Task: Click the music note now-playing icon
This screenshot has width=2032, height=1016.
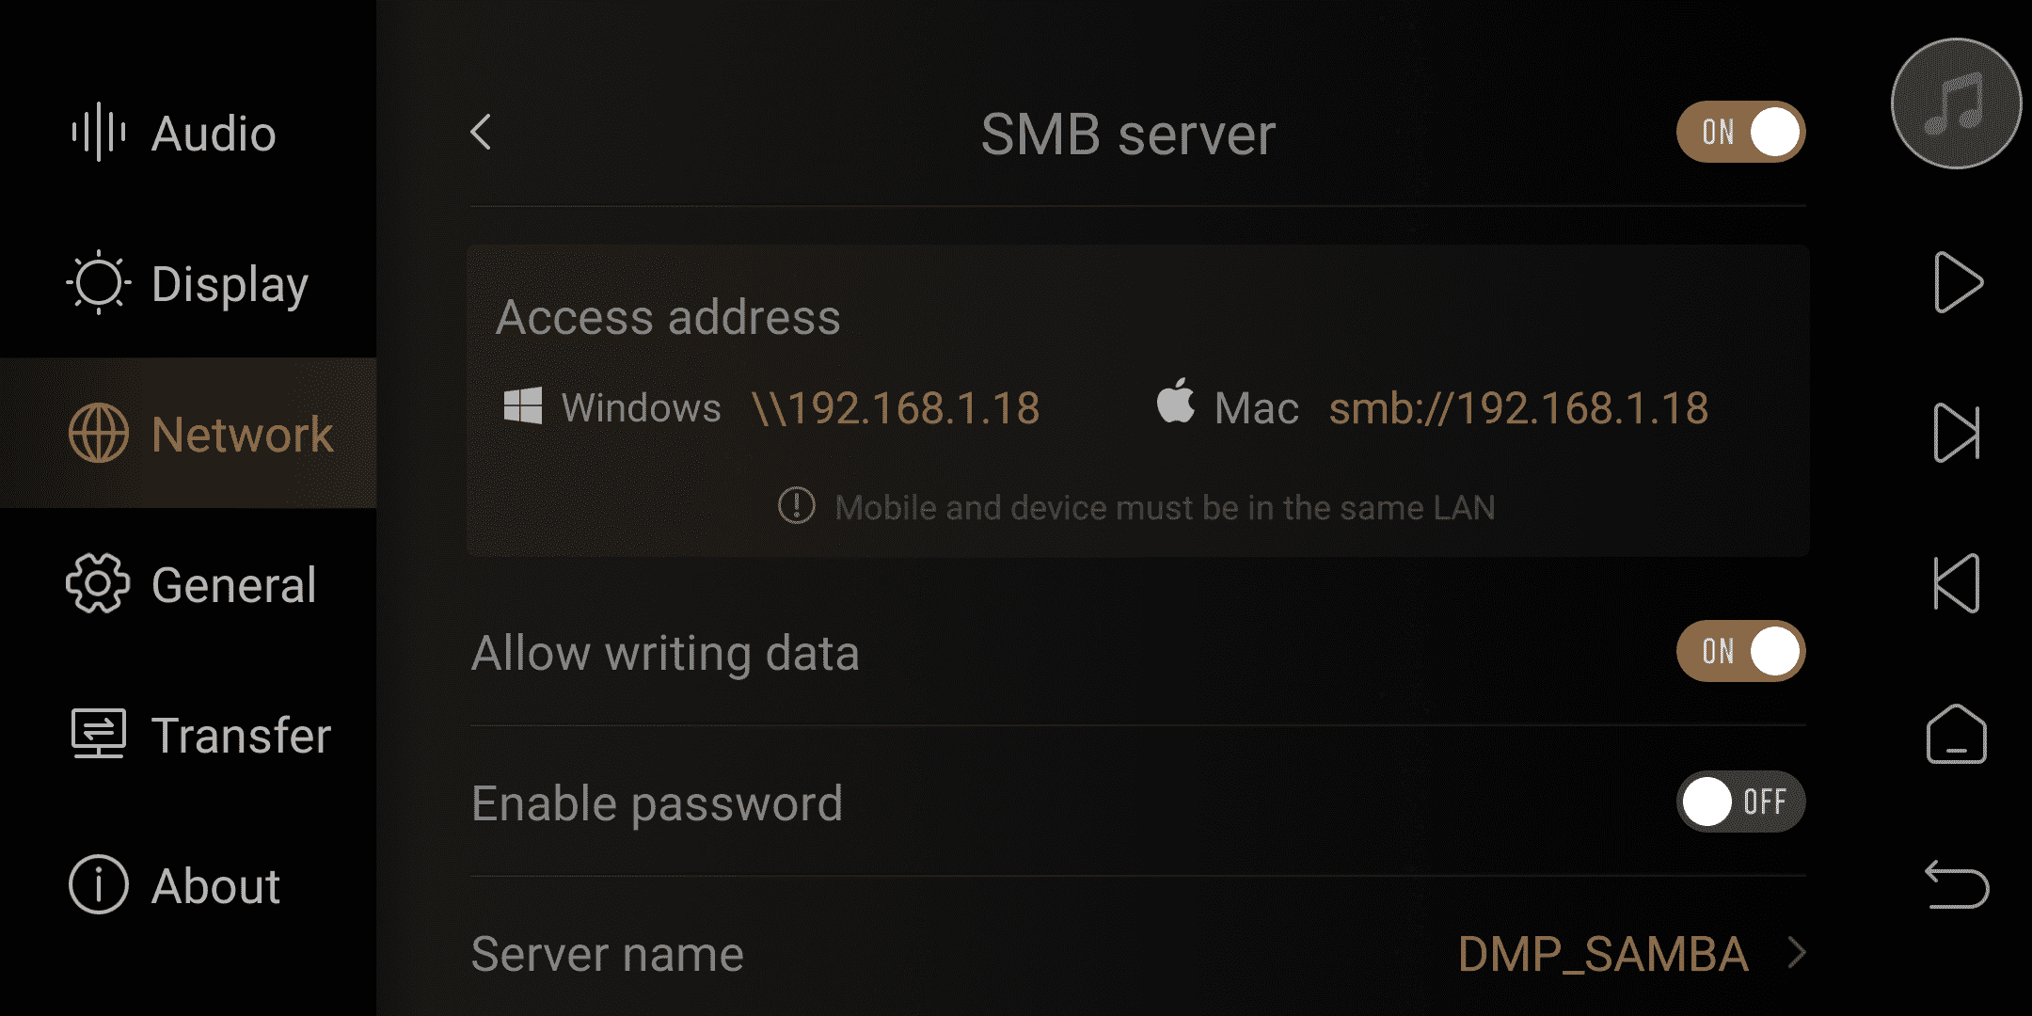Action: tap(1957, 103)
